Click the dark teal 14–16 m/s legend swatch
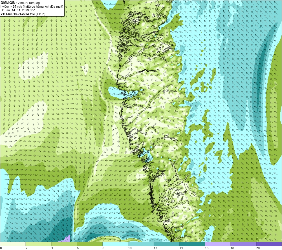This screenshot has height=250, width=282. click(192, 244)
